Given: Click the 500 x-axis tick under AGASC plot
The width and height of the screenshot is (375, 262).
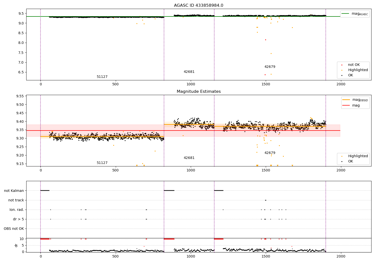Looking at the screenshot, I should tap(115, 84).
